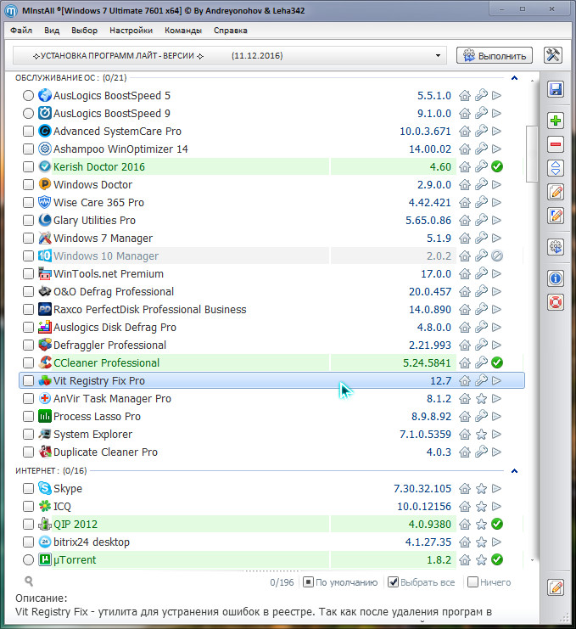Click the edit description pencil icon at bottom right

pyautogui.click(x=556, y=587)
